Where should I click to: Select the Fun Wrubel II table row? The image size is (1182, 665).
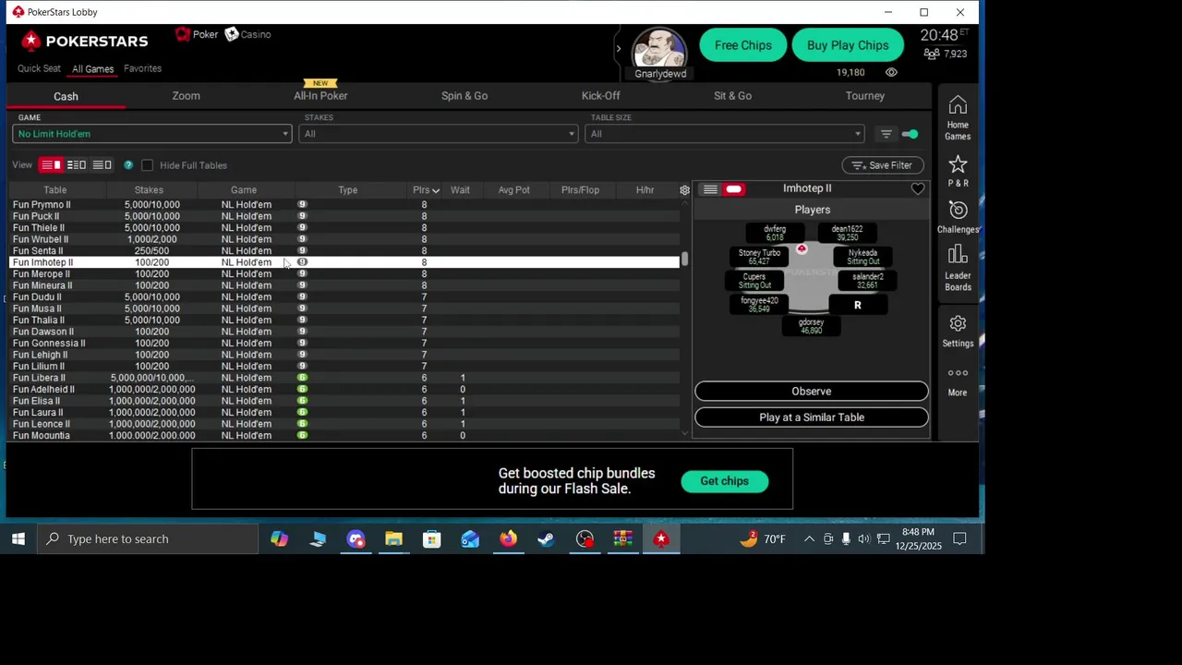pyautogui.click(x=344, y=239)
